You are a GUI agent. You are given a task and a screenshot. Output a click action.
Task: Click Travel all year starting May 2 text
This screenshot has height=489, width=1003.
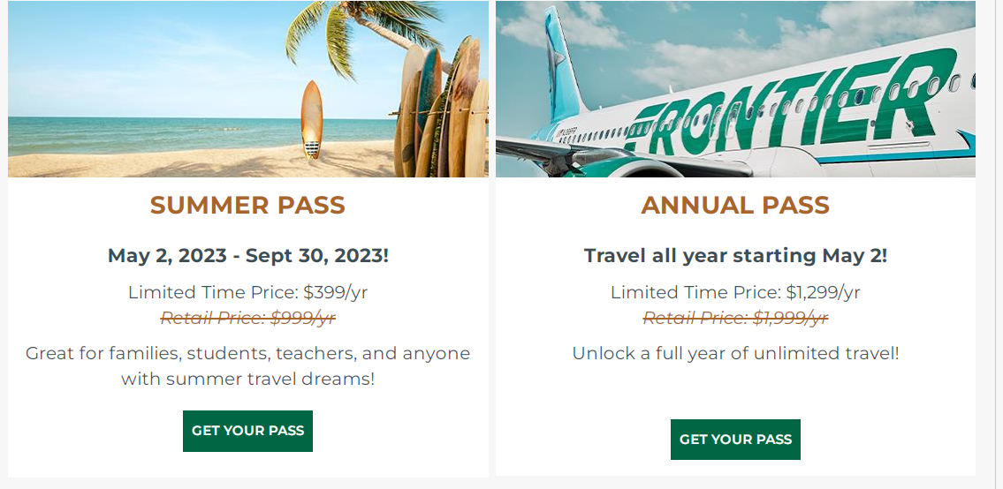[735, 256]
